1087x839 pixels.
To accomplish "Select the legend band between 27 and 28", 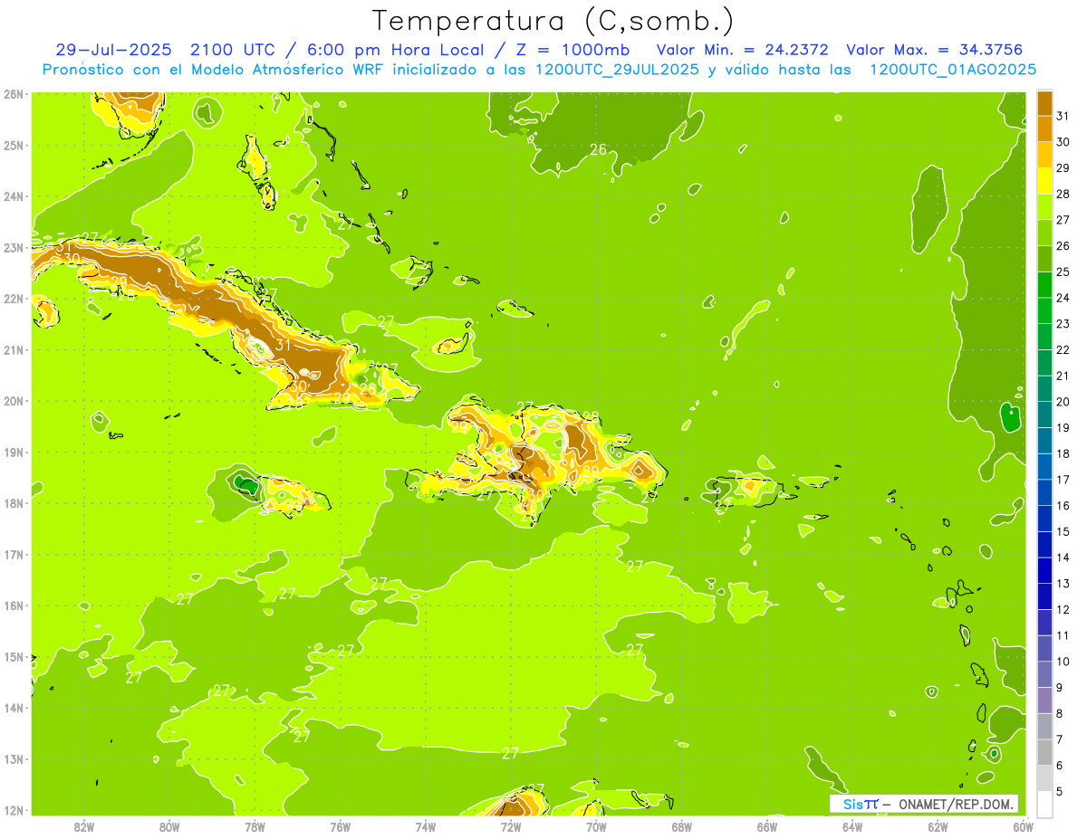I will click(x=1045, y=206).
